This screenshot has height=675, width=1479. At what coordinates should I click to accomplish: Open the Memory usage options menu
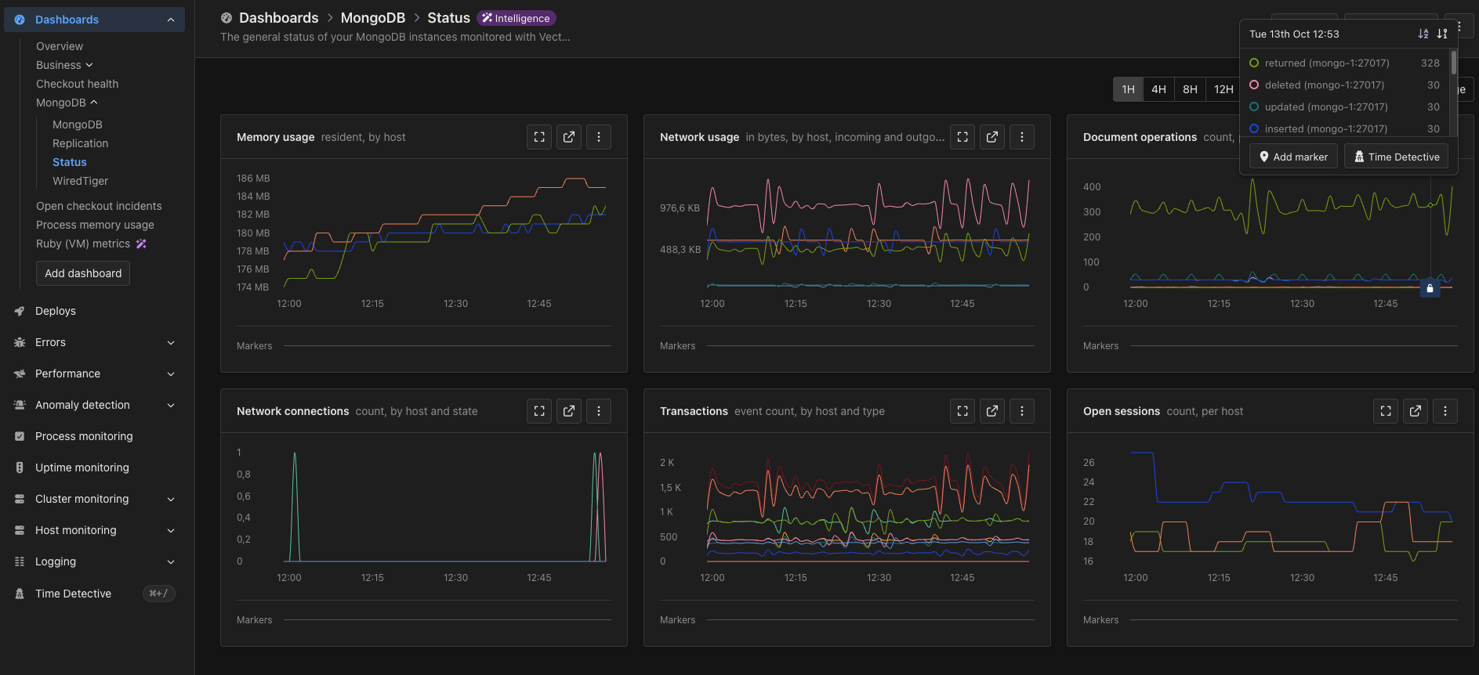[x=599, y=137]
